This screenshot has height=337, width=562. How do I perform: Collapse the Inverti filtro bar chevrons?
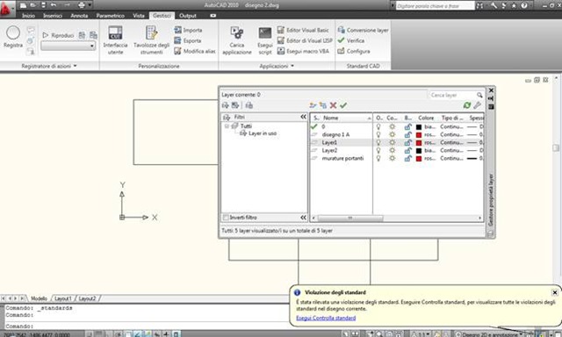pyautogui.click(x=303, y=218)
